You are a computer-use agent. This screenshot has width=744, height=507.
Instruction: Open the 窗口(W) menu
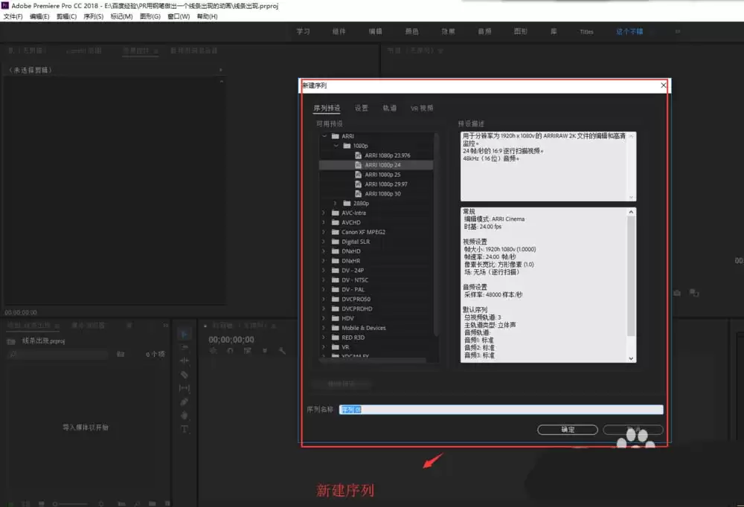click(x=179, y=16)
